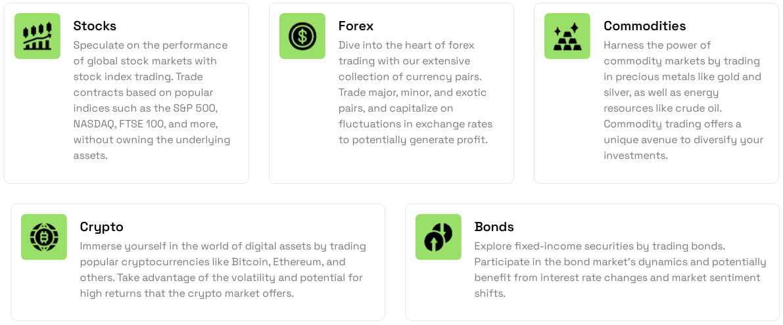
Task: Click the Stocks candlestick chart icon
Action: click(37, 36)
